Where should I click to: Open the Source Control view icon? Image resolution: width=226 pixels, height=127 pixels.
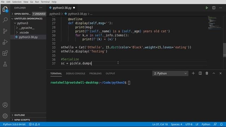(5, 31)
